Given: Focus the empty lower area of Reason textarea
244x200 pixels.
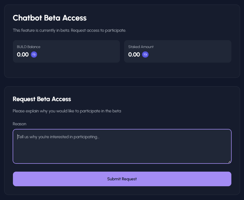Looking at the screenshot, I should pyautogui.click(x=122, y=153).
